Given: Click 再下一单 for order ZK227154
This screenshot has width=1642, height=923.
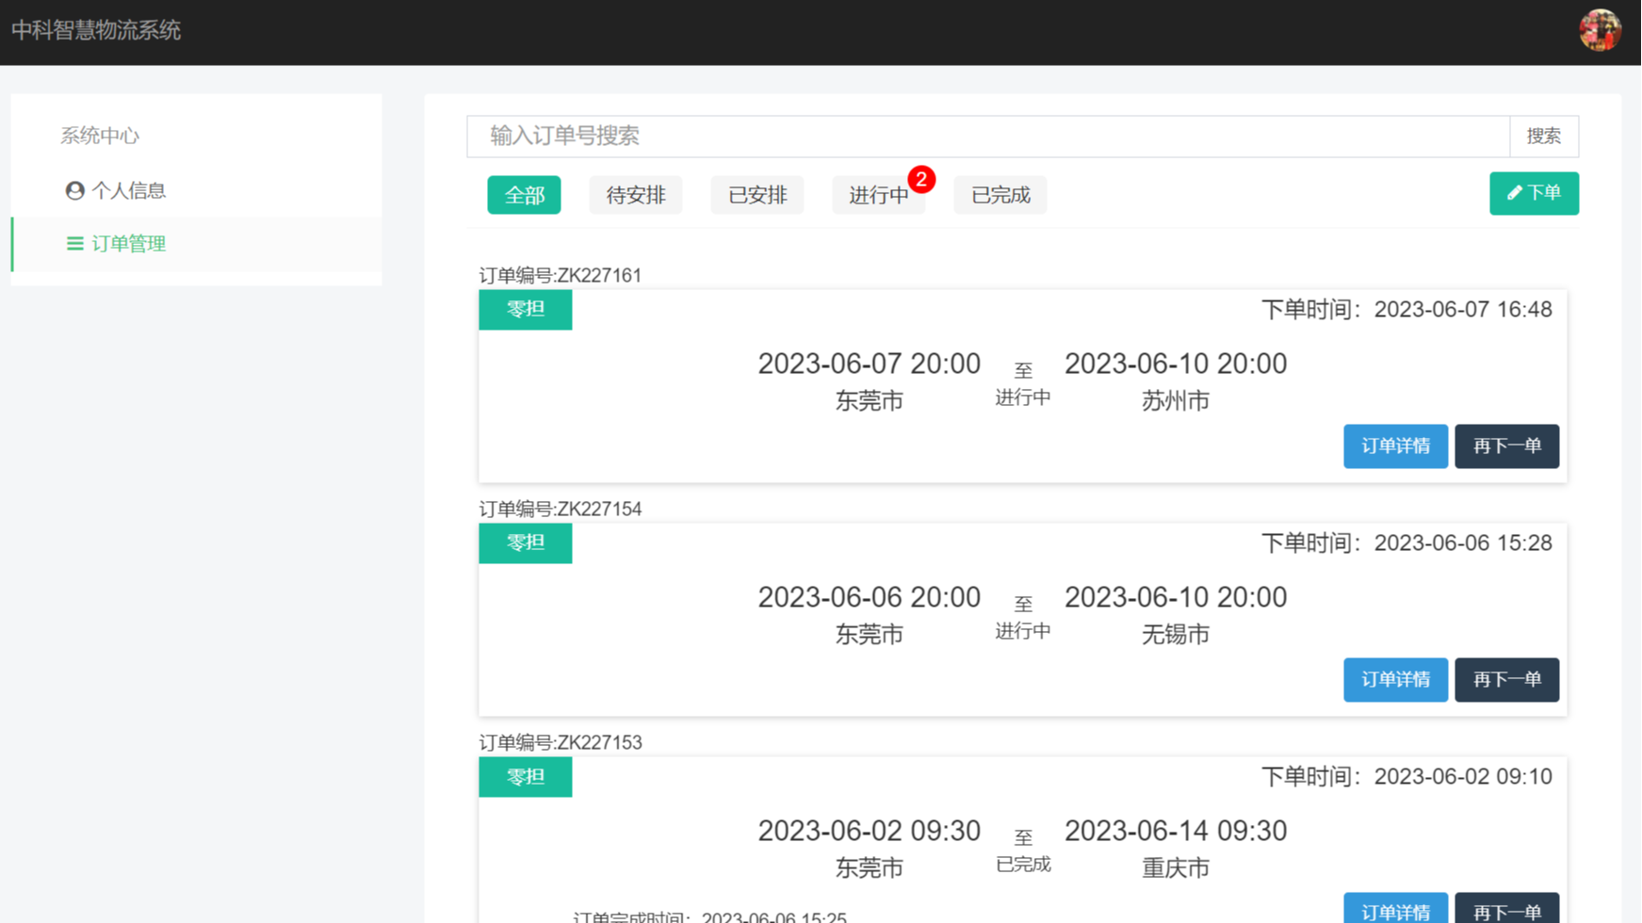Looking at the screenshot, I should pos(1505,680).
